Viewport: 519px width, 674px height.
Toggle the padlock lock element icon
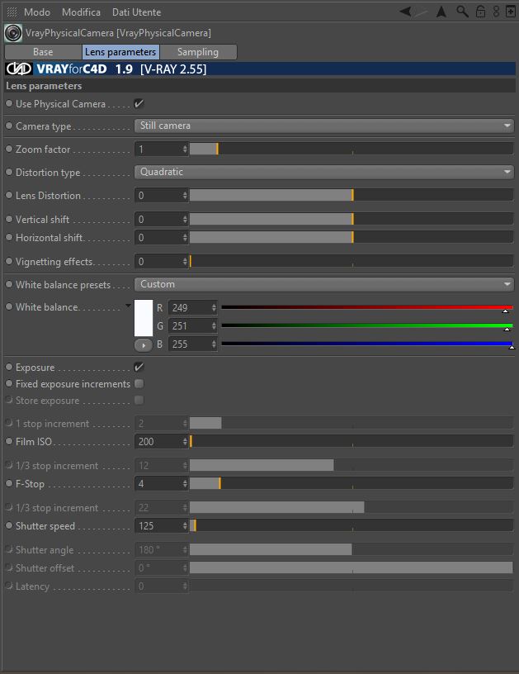tap(481, 12)
